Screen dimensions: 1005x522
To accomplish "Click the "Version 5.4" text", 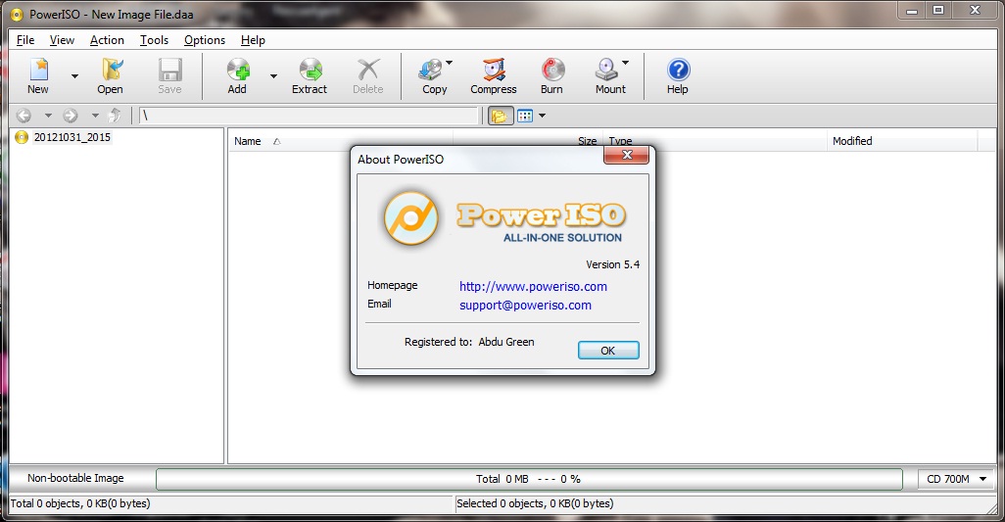I will [613, 264].
